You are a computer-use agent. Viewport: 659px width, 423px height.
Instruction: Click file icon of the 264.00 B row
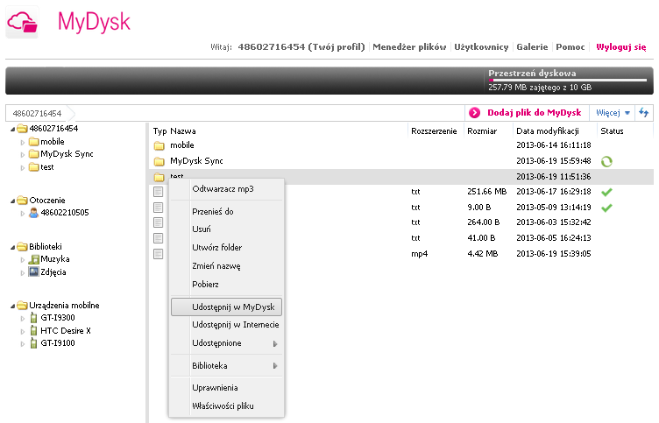click(x=158, y=222)
